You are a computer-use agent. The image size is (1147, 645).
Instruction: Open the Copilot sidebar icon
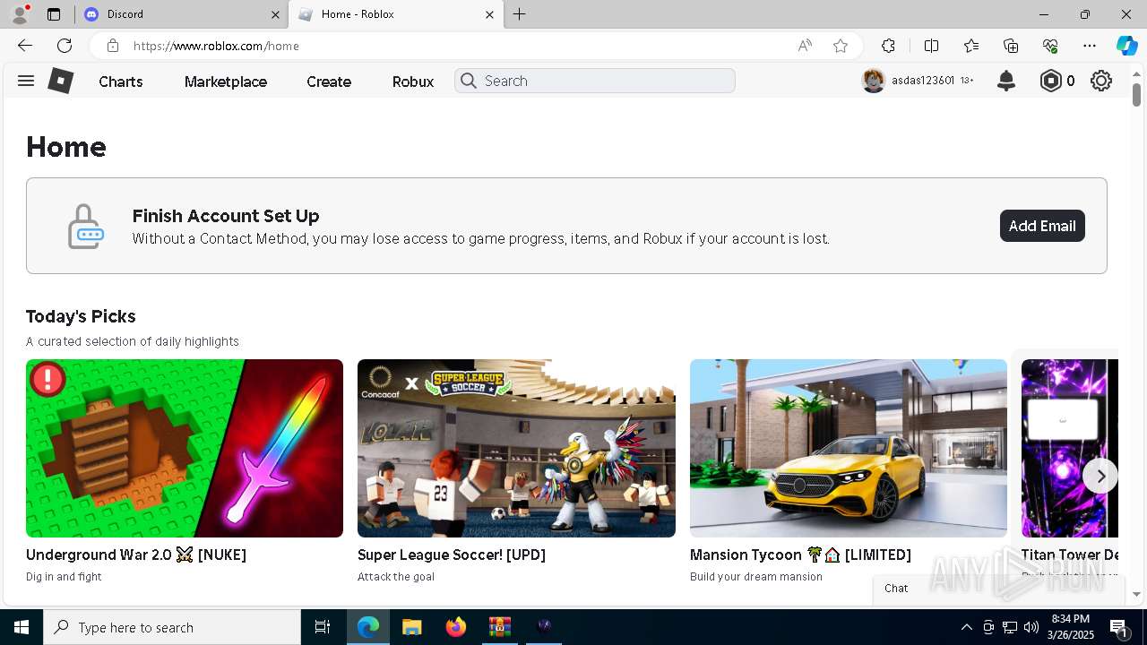(x=1126, y=46)
